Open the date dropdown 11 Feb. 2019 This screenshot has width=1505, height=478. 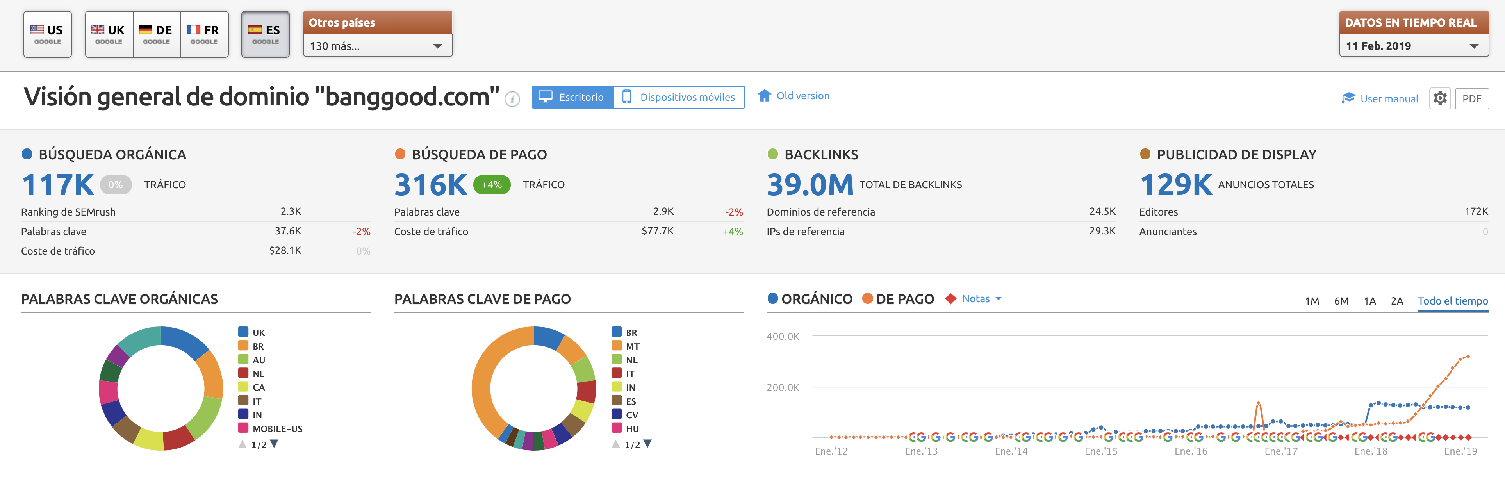click(x=1413, y=46)
